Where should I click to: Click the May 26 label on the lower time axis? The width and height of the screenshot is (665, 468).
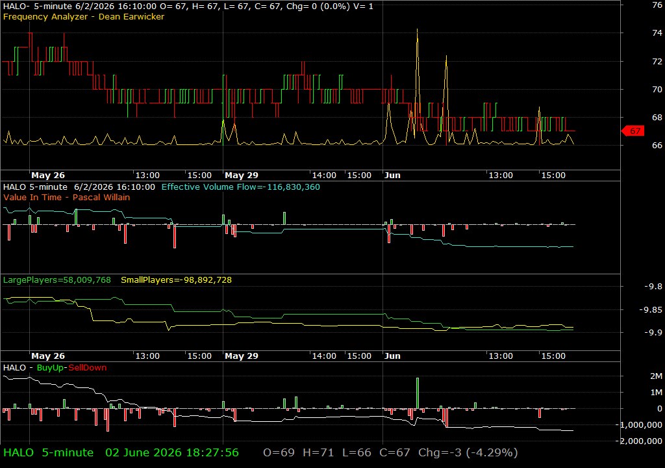[48, 356]
